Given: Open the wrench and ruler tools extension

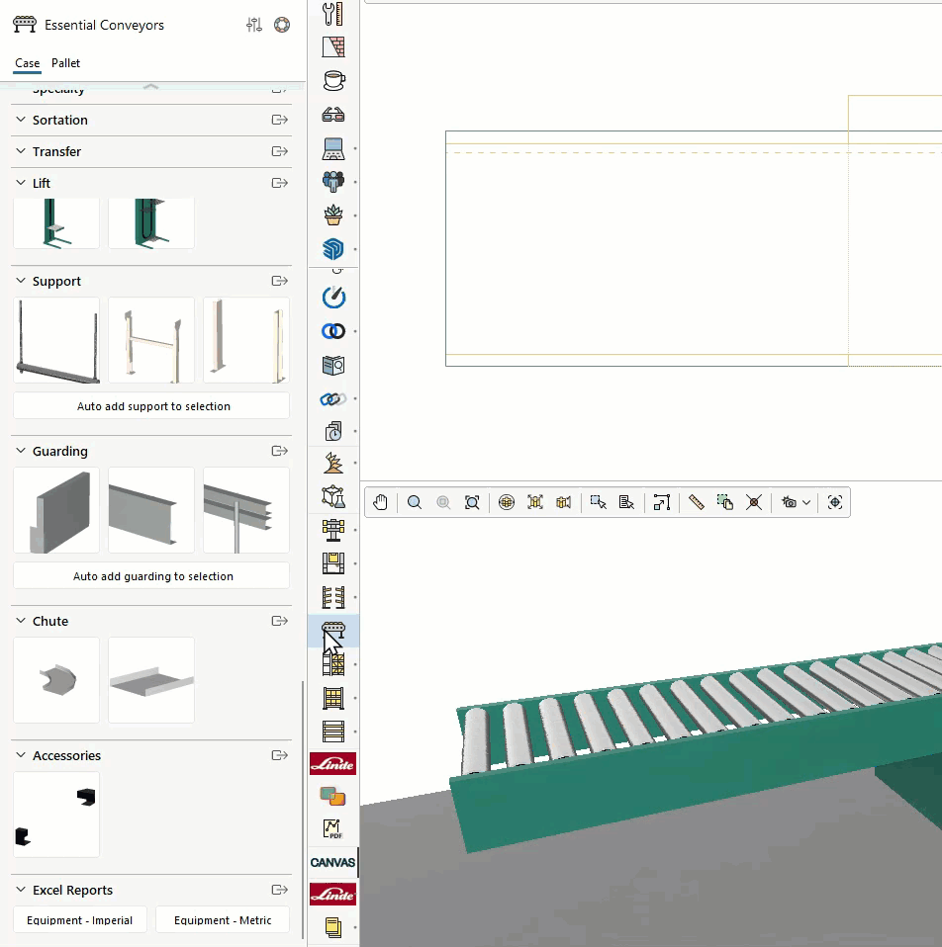Looking at the screenshot, I should click(x=333, y=14).
